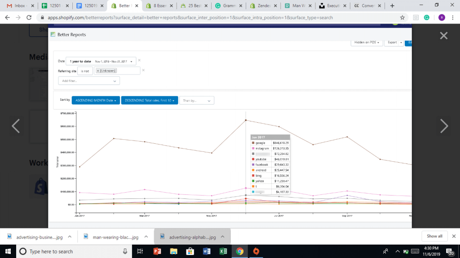Open ASCENDING MONTH Date sort dropdown

(x=96, y=100)
